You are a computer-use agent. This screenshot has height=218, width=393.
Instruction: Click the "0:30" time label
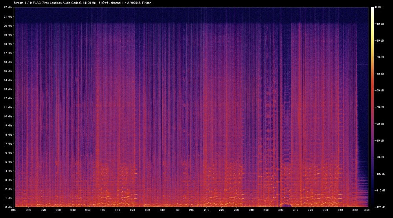pos(58,210)
